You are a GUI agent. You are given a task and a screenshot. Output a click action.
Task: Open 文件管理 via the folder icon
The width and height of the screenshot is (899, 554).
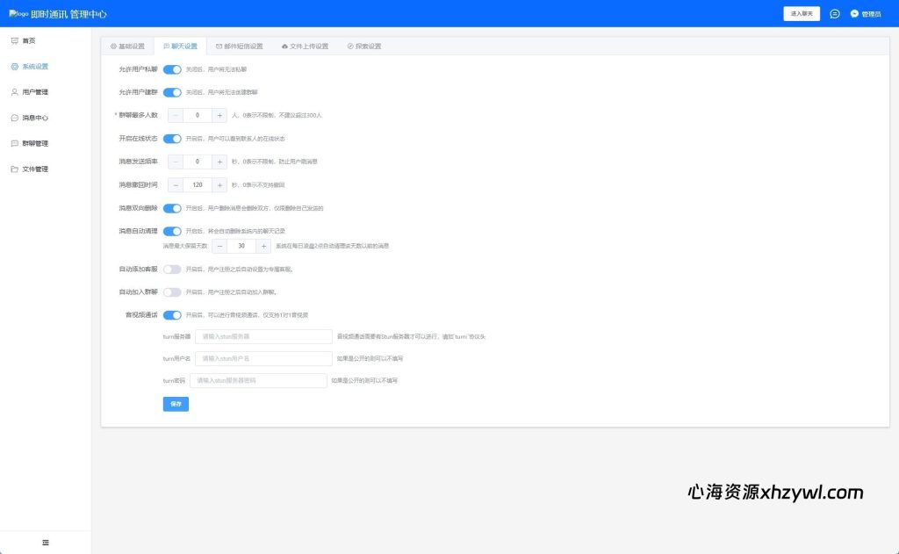15,168
